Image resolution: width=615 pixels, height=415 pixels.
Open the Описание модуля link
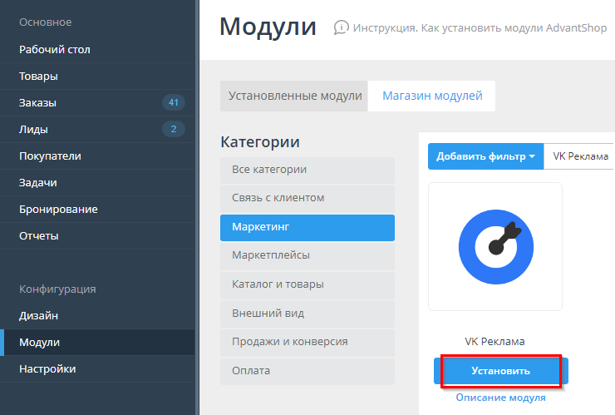(500, 398)
